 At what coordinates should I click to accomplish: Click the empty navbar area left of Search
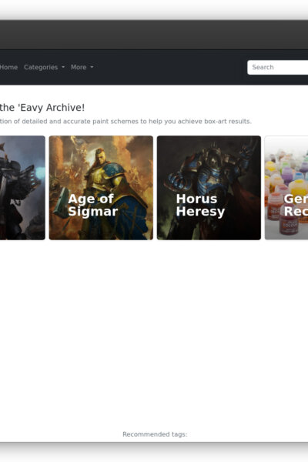pos(170,68)
